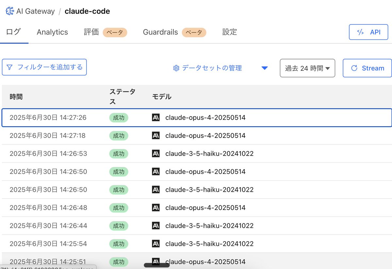Click claude-3-5-haiku-20241022 model in 14:26:53 row
The image size is (392, 269).
coord(209,153)
